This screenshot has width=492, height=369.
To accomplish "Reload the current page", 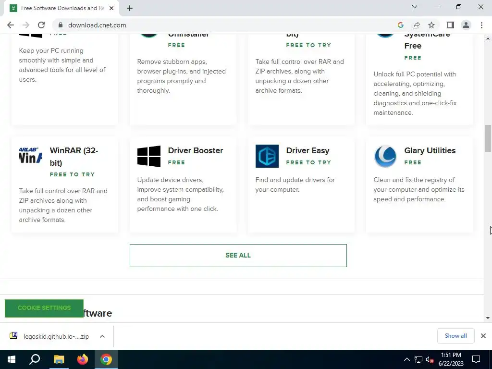I will coord(41,25).
